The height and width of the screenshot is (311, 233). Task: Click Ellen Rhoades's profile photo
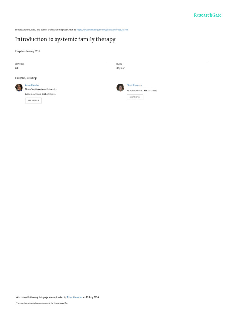pyautogui.click(x=120, y=88)
